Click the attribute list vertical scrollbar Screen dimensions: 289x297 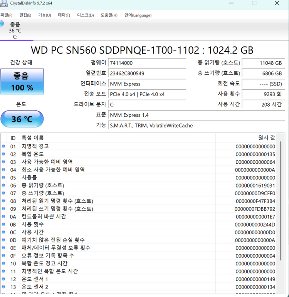(x=281, y=201)
